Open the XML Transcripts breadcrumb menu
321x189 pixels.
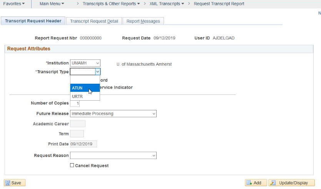coord(167,4)
